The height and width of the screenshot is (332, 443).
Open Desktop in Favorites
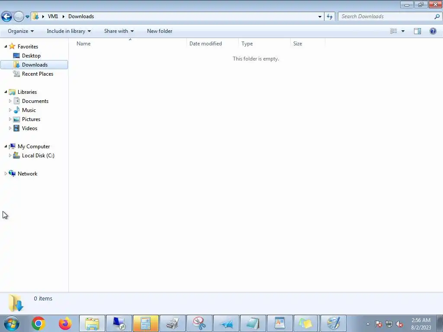[x=31, y=56]
